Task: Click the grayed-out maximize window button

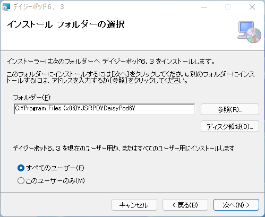Action: (228, 7)
